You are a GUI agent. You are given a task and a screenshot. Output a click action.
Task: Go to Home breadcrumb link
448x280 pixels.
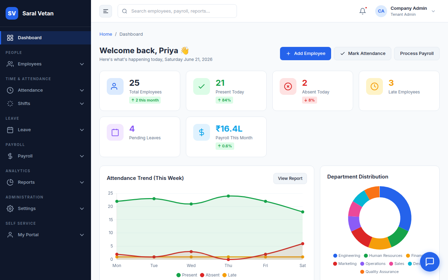click(x=106, y=34)
